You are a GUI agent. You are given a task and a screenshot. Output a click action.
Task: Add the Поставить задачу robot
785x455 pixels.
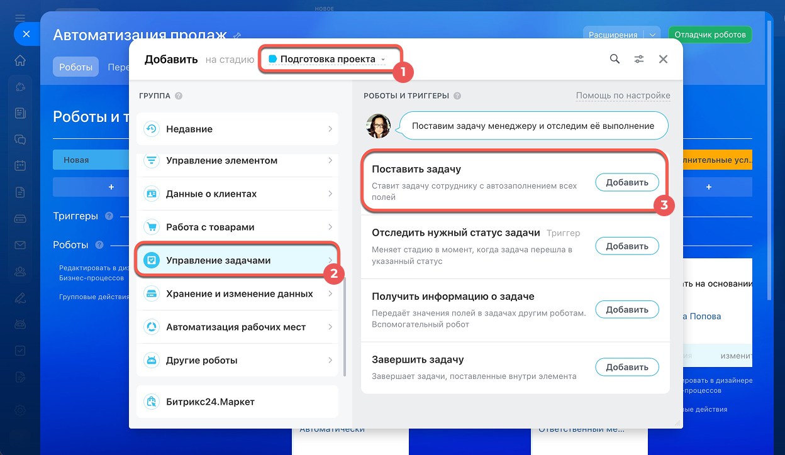point(626,183)
